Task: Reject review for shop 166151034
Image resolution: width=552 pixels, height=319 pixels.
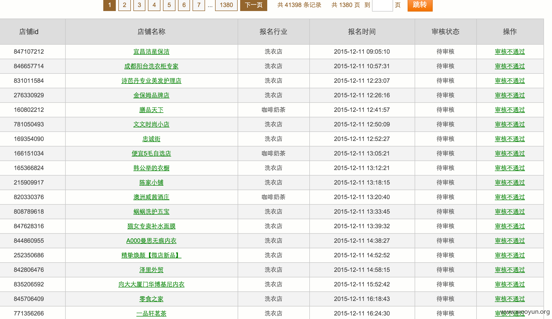Action: (x=510, y=153)
